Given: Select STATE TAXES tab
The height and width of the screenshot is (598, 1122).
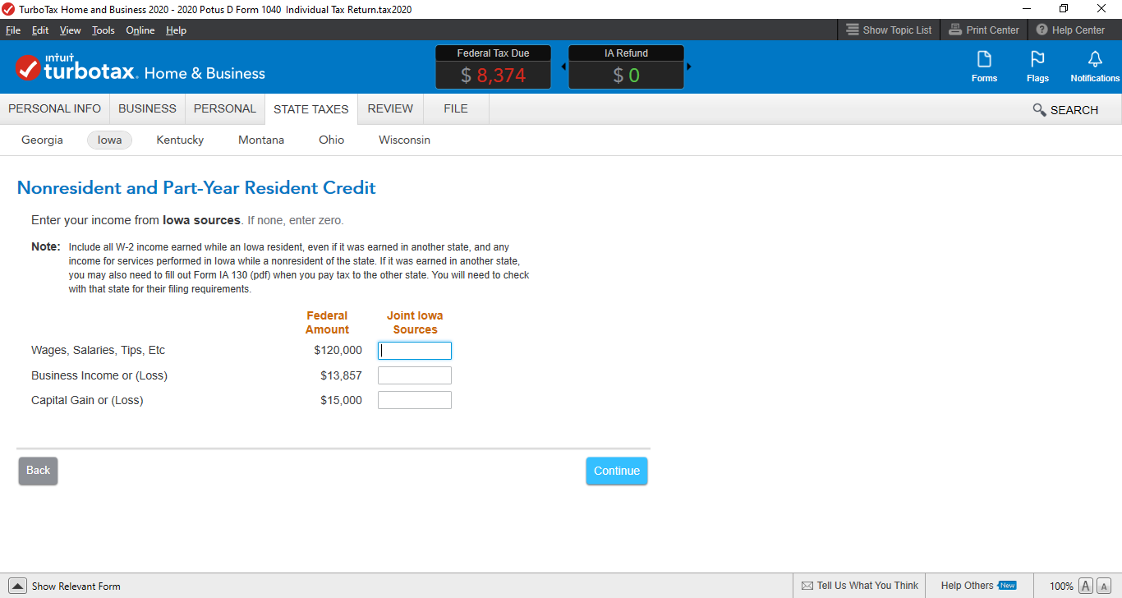Looking at the screenshot, I should [x=311, y=109].
